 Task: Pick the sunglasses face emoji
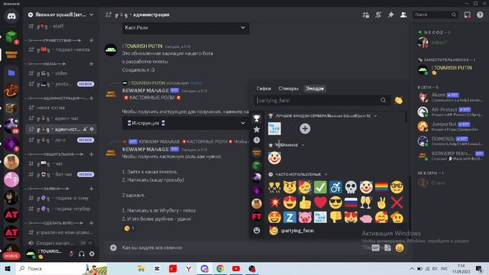tap(335, 202)
